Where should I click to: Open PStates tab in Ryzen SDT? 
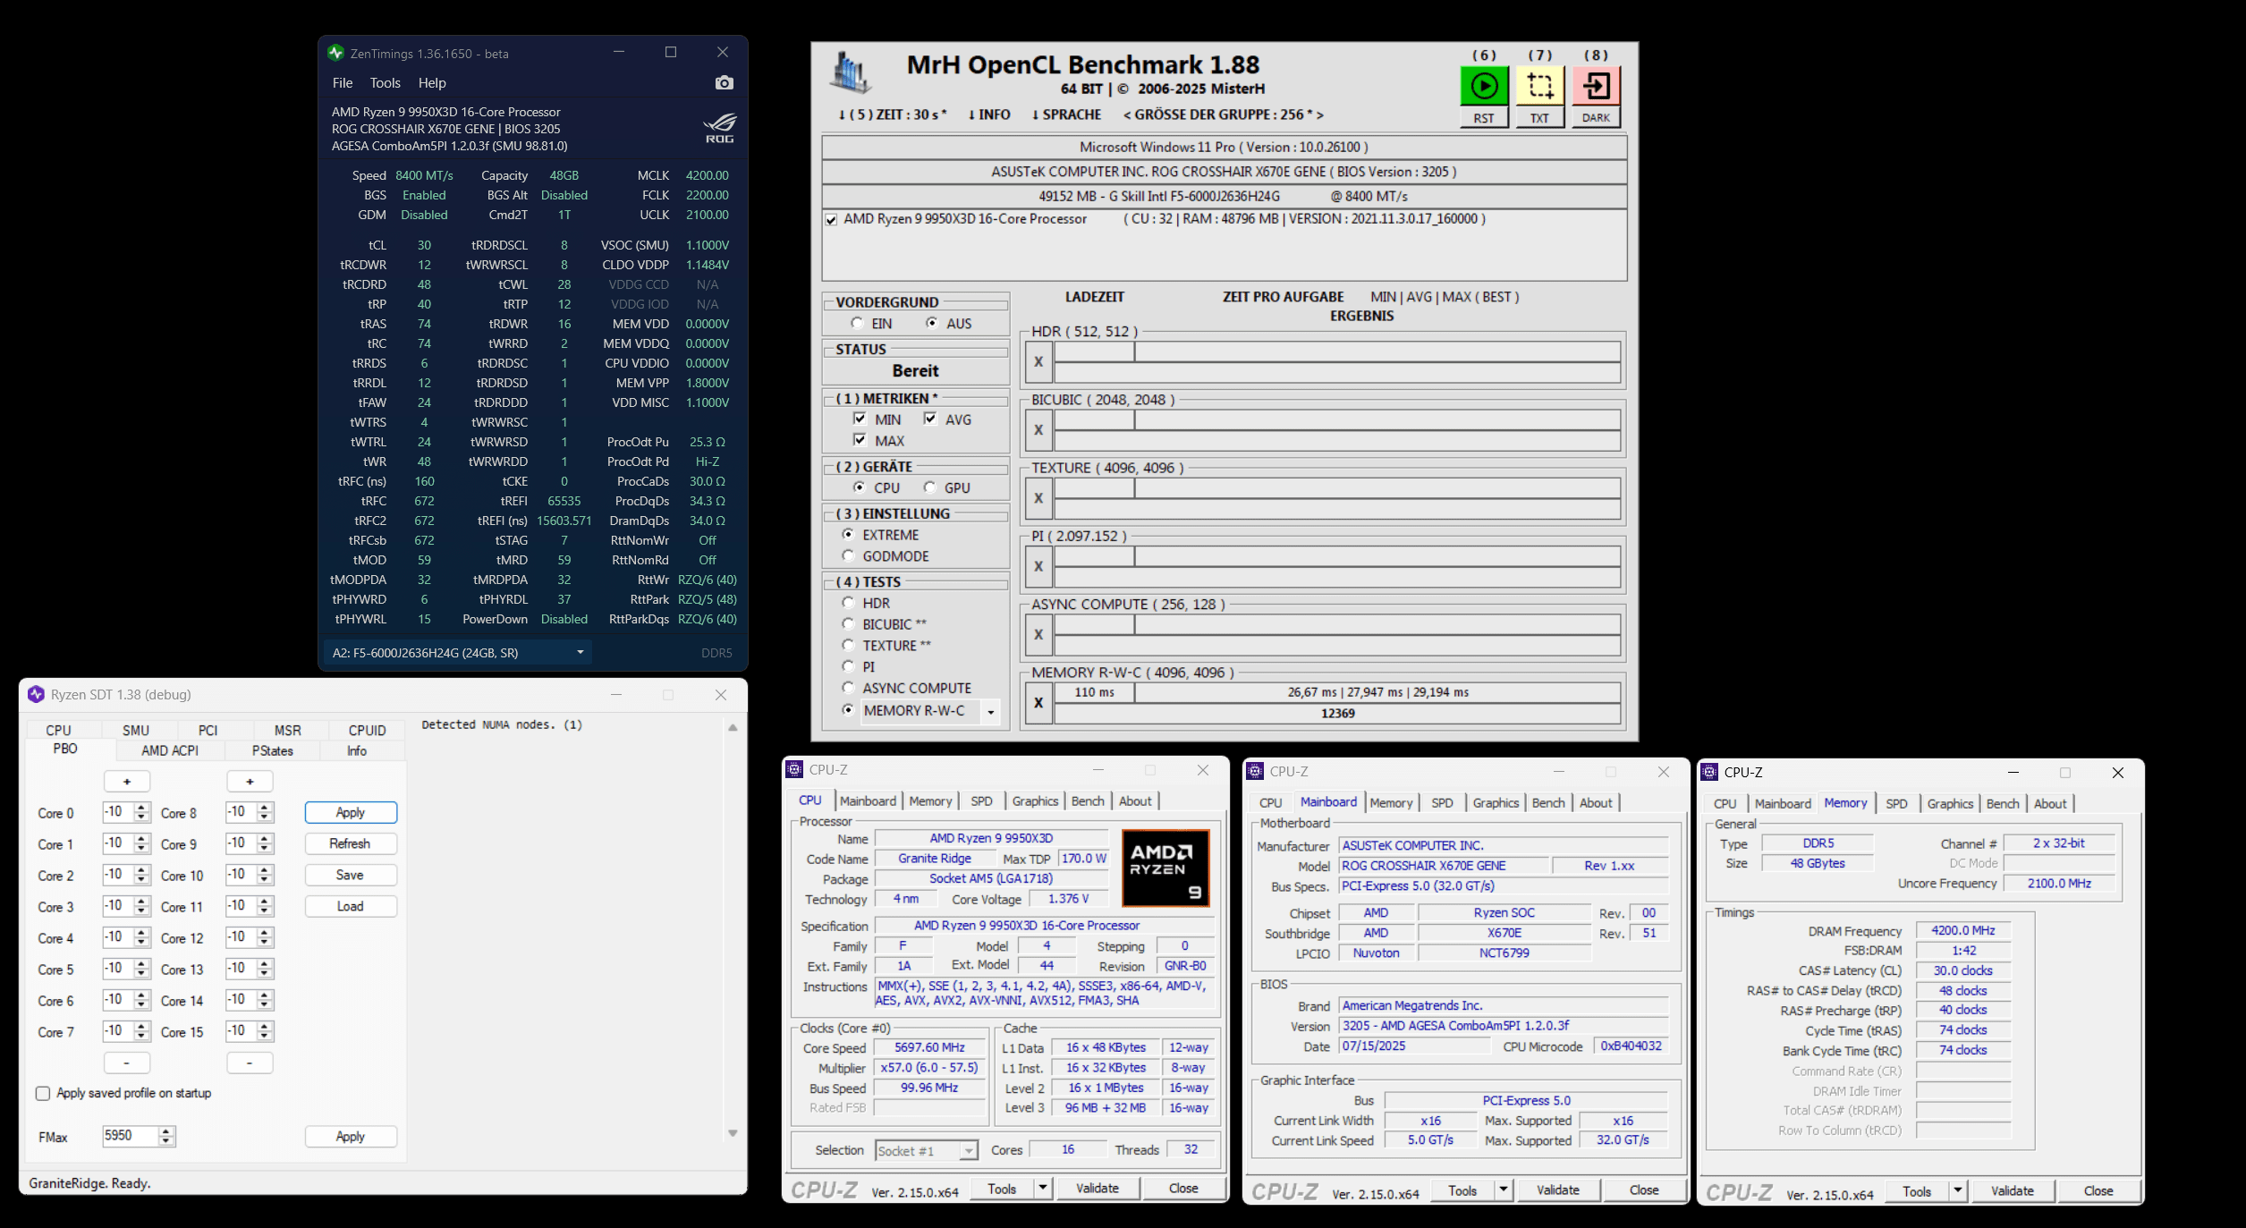click(x=272, y=750)
